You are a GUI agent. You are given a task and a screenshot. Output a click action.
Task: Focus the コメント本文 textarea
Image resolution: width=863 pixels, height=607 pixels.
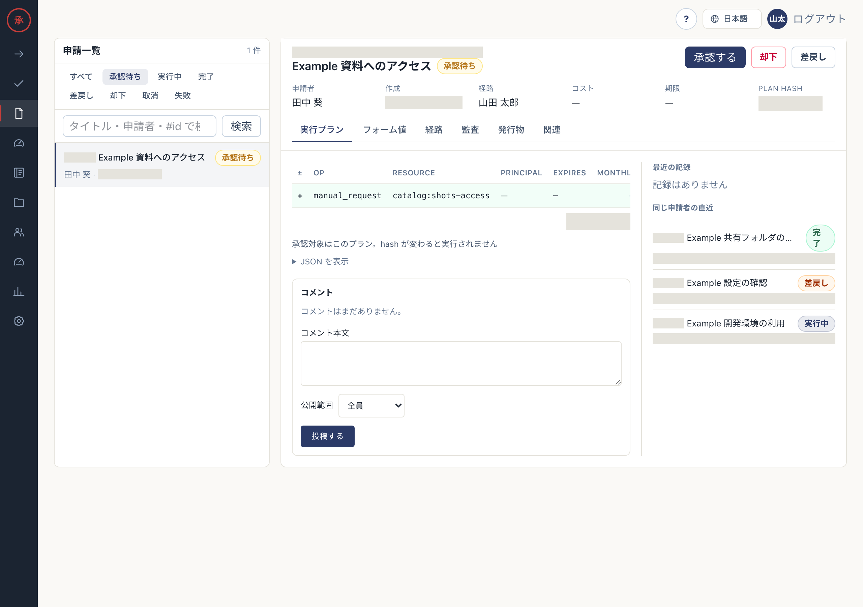[461, 364]
